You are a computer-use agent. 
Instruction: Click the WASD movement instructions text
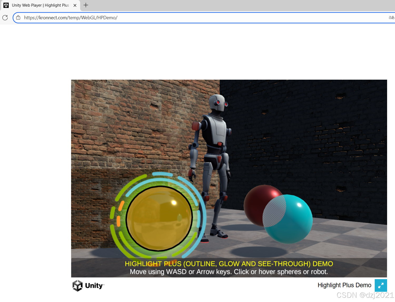coord(229,271)
